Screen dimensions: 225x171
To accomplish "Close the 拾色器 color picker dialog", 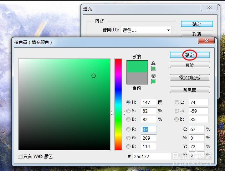I will point(206,41).
